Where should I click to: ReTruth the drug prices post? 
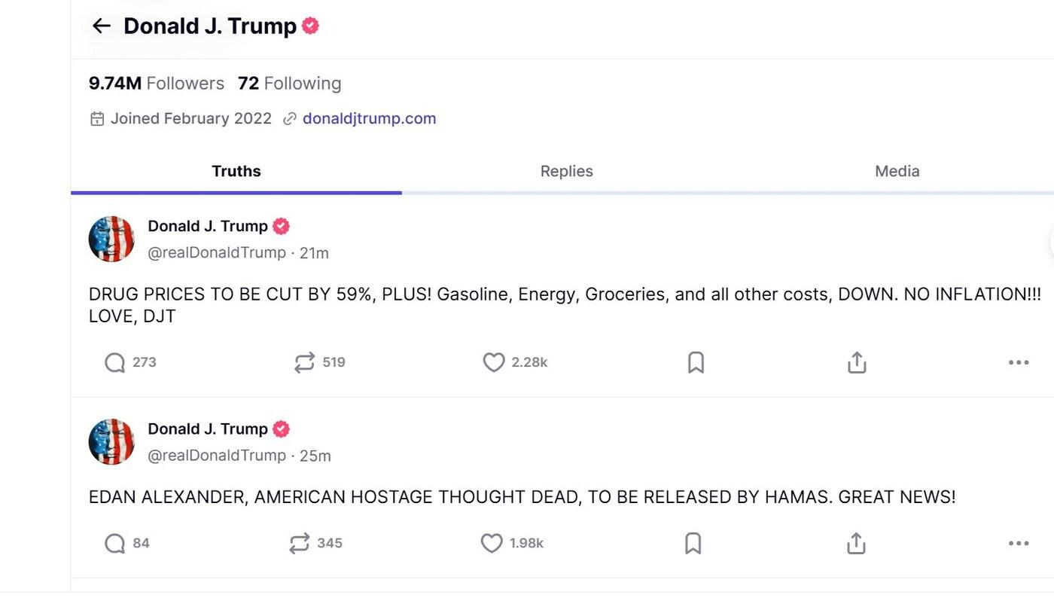pos(304,363)
